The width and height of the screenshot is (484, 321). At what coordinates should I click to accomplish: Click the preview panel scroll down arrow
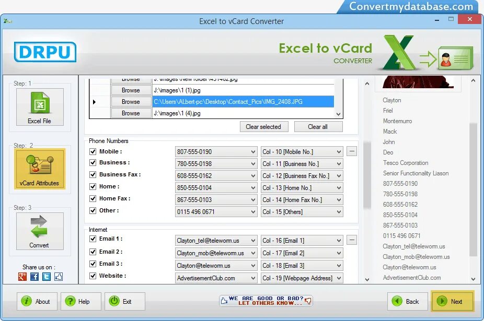[473, 279]
